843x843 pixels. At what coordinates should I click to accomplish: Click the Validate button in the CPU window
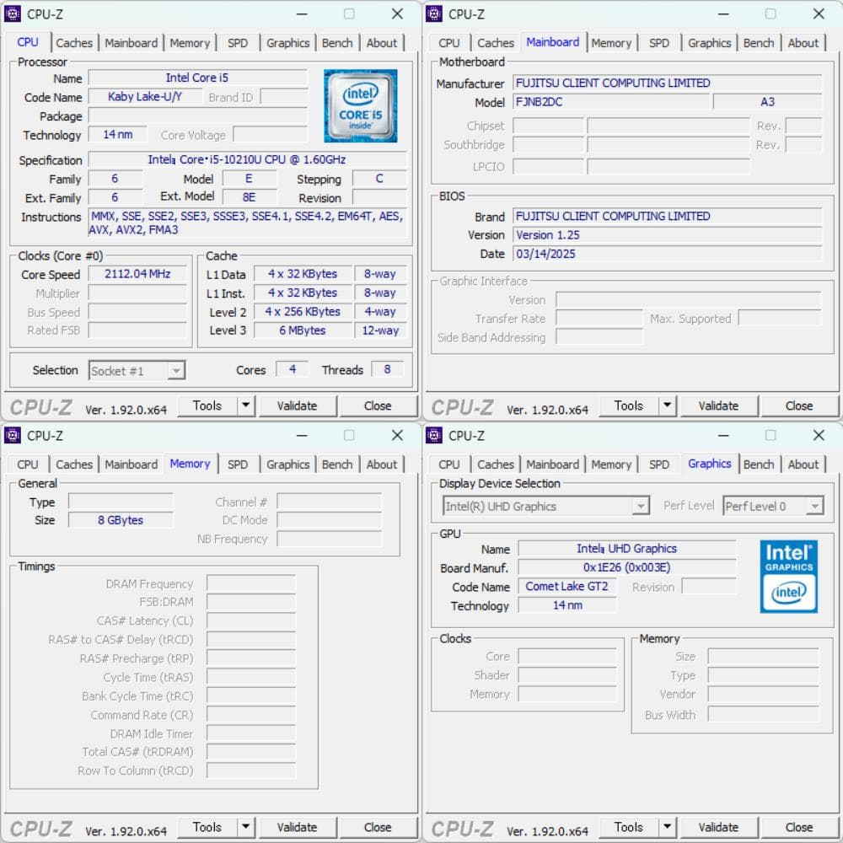tap(298, 405)
